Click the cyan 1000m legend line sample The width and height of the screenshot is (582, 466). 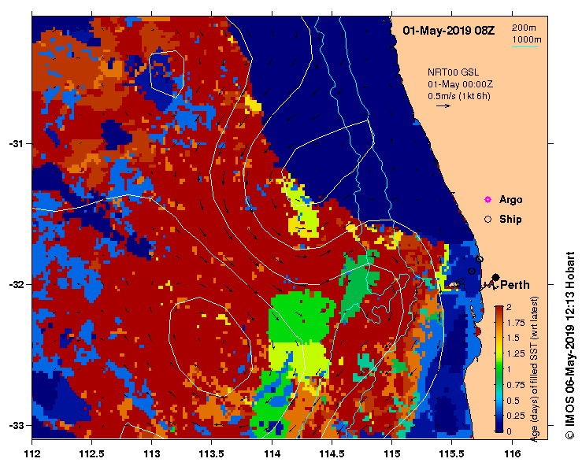(x=525, y=46)
